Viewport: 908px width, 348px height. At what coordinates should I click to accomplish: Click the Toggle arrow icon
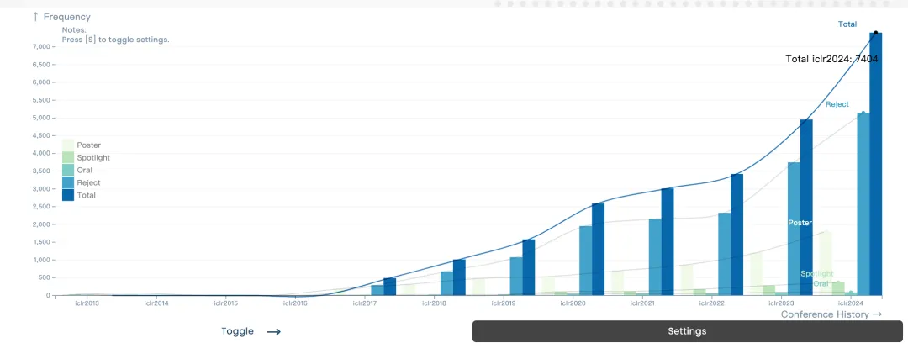click(x=273, y=332)
